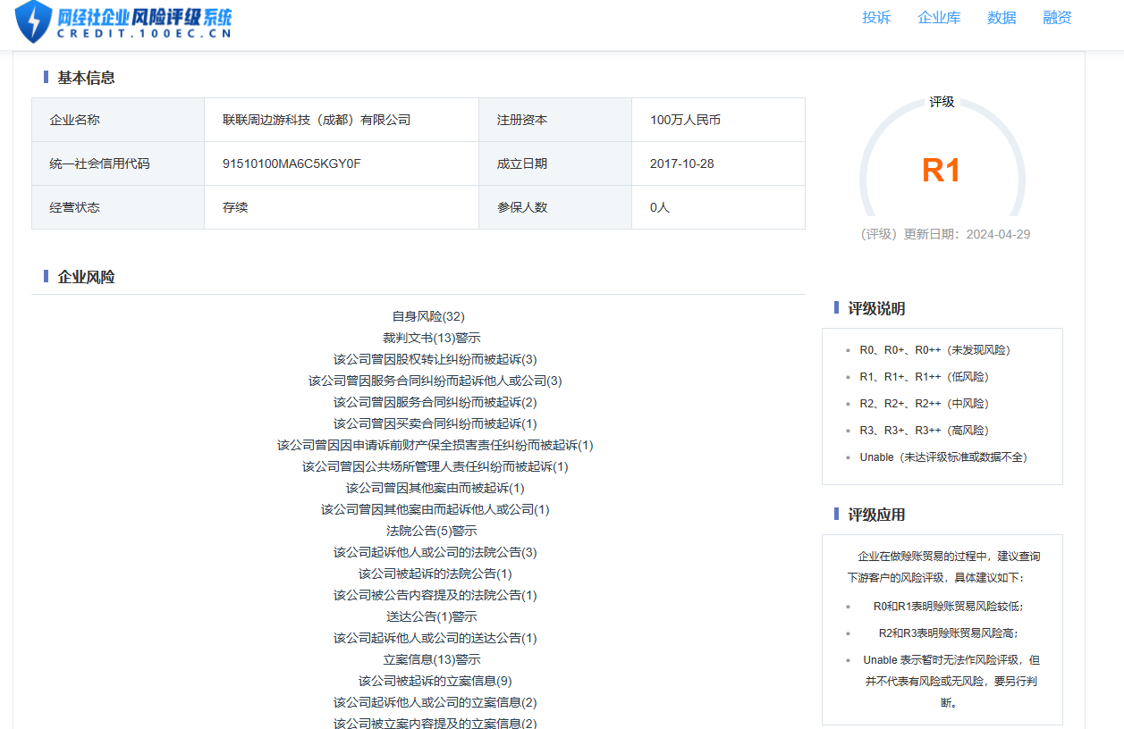Go to the 企业库 navigation item
1124x729 pixels.
click(x=939, y=18)
